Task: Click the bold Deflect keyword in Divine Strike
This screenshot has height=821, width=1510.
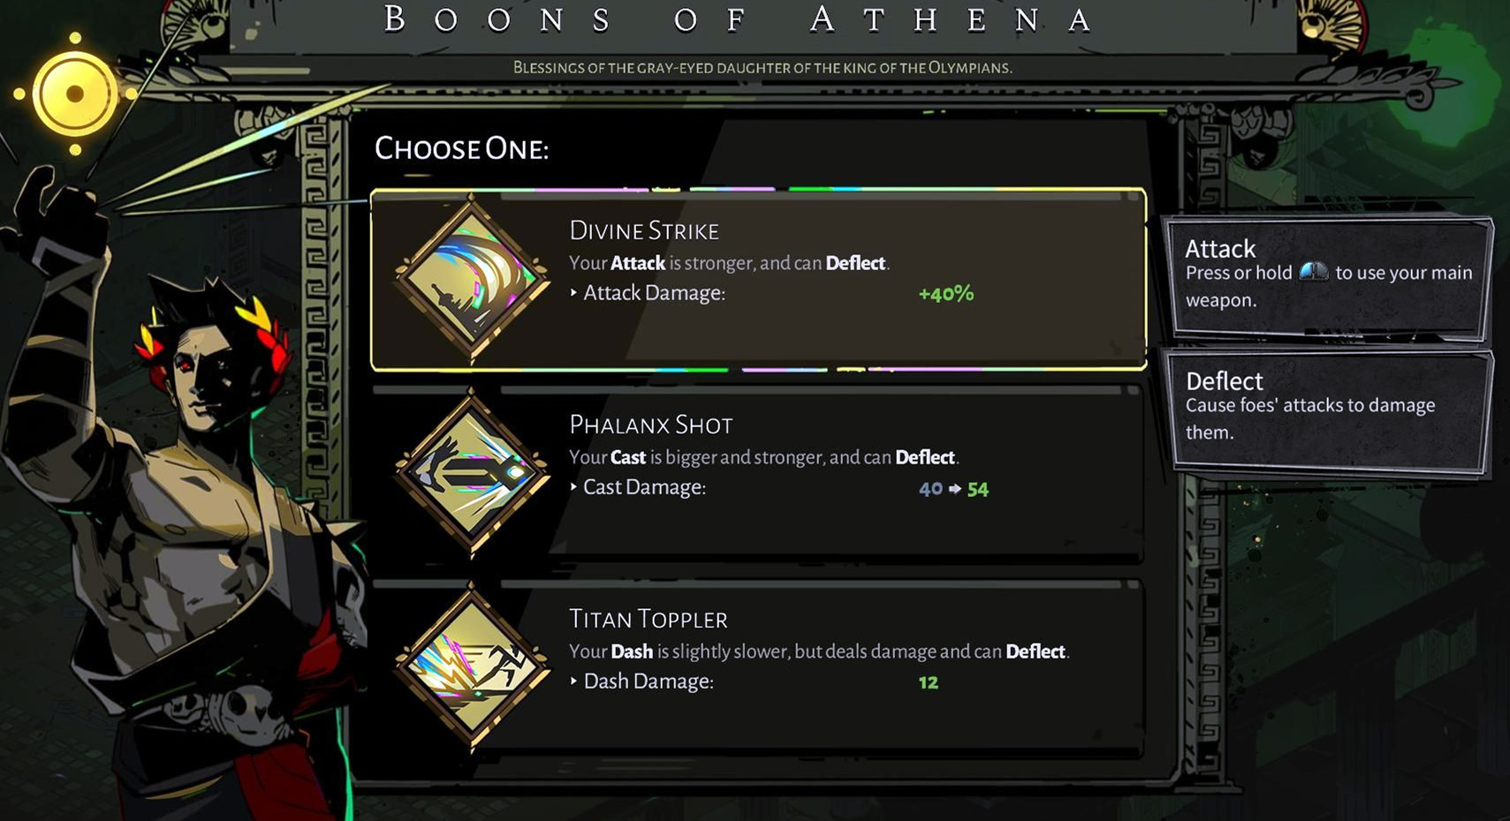Action: pyautogui.click(x=855, y=263)
